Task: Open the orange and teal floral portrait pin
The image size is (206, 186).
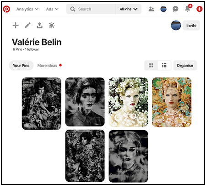Action: tap(172, 102)
